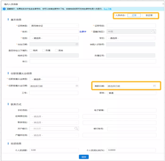165x161 pixels.
Task: Expand the 经常居住地 region dropdown
Action: 54,116
